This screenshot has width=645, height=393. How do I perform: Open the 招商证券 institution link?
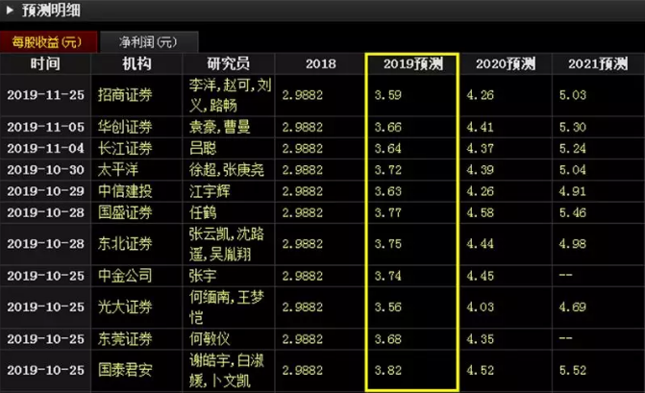click(x=125, y=95)
